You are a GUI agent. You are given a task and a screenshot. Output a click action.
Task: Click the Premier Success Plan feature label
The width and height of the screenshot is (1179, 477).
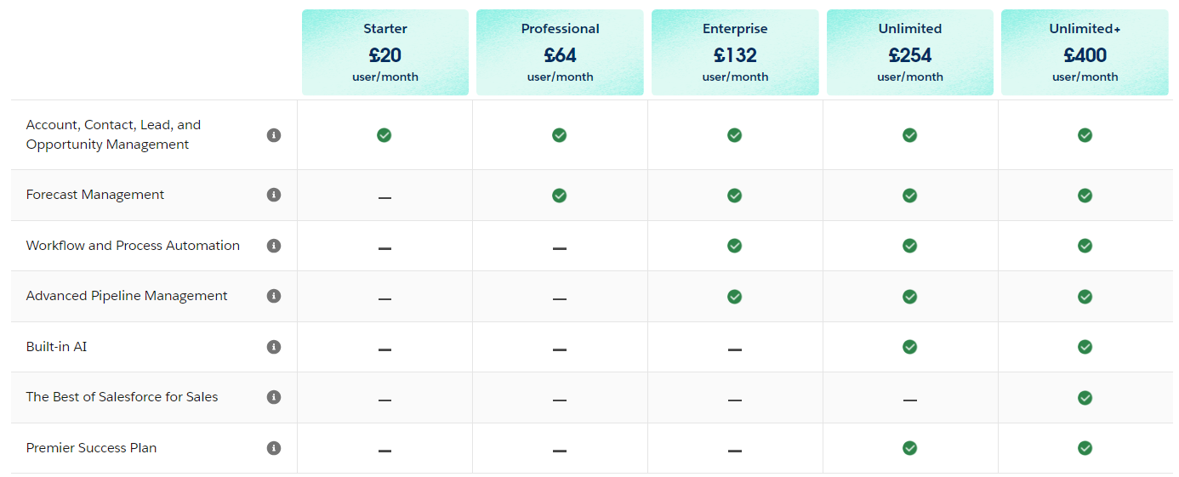coord(91,448)
